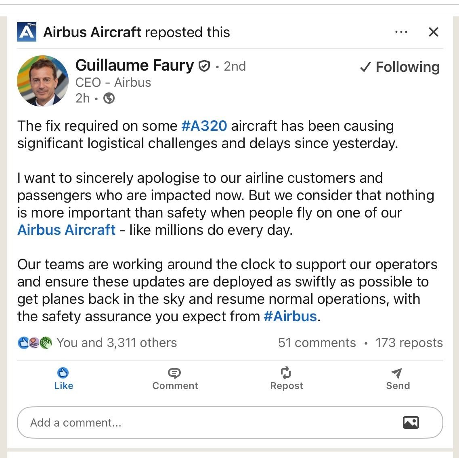The image size is (459, 458).
Task: View the reaction emoji icons on the post
Action: point(34,343)
